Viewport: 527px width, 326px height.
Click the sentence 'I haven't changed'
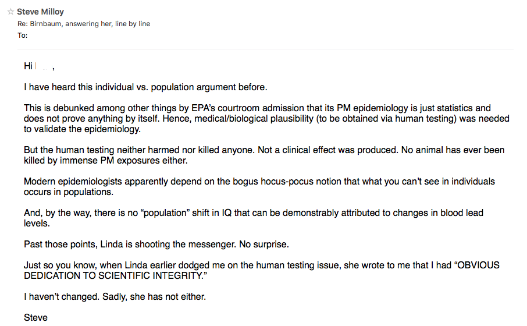click(x=62, y=297)
